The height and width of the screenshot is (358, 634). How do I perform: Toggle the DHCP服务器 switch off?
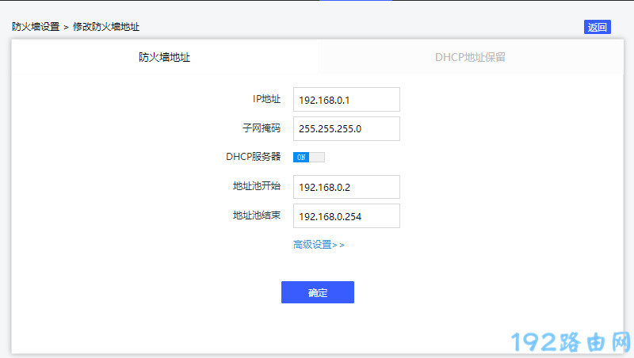point(309,157)
